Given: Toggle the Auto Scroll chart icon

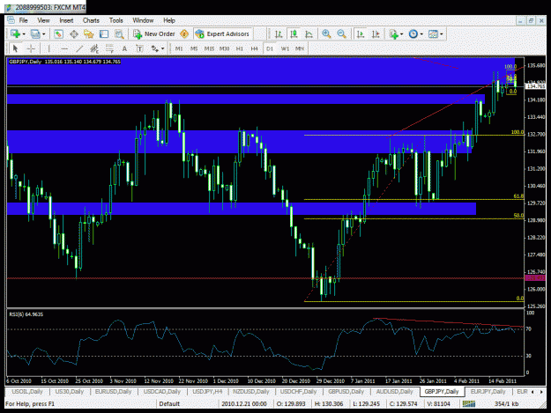Looking at the screenshot, I should pos(361,34).
